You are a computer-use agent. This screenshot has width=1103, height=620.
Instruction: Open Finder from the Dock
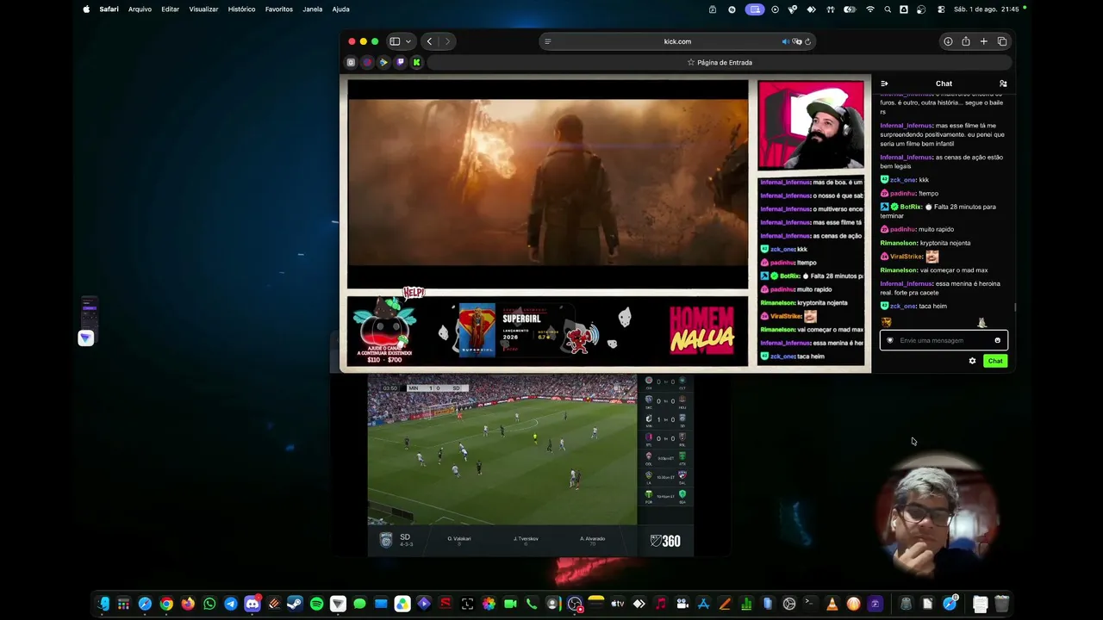click(x=103, y=604)
